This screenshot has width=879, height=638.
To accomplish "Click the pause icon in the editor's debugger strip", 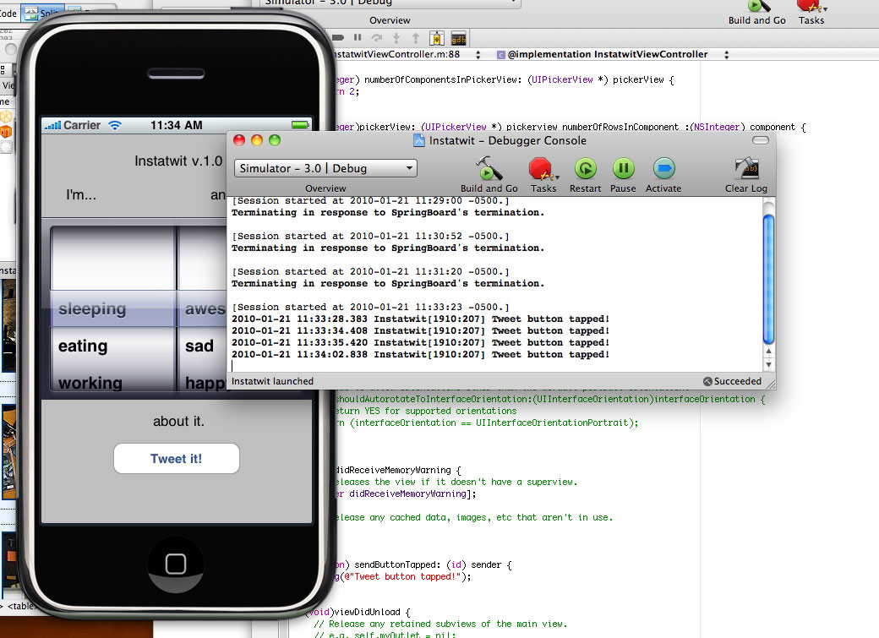I will pyautogui.click(x=358, y=37).
